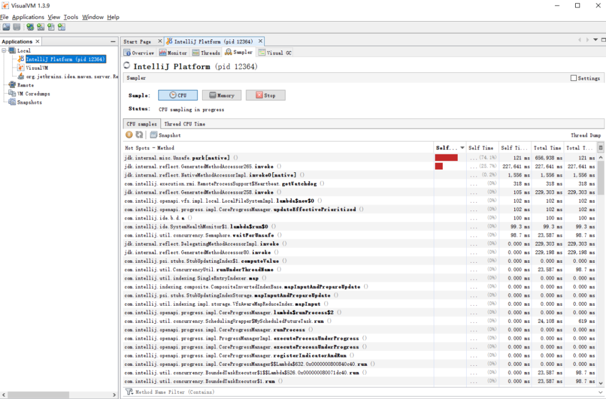Click the Snapshots icon in the tree
This screenshot has width=606, height=399.
[x=12, y=102]
